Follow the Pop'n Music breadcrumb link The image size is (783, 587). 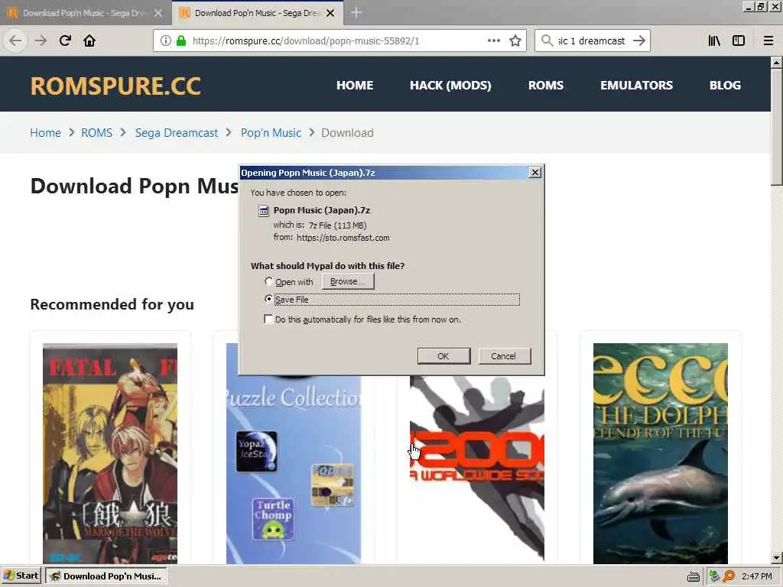click(271, 133)
